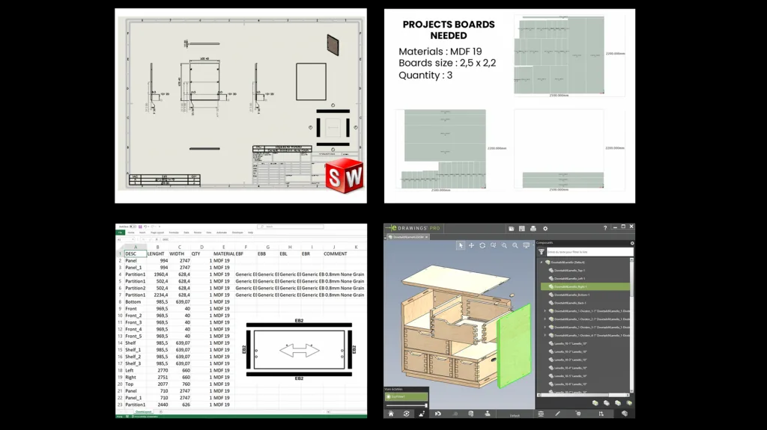This screenshot has width=767, height=430.
Task: Click the COMMENT header cell
Action: 335,254
